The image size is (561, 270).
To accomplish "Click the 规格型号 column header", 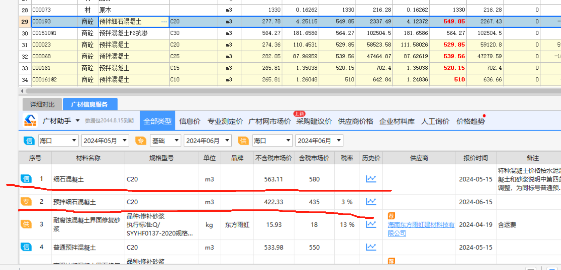I will click(161, 158).
